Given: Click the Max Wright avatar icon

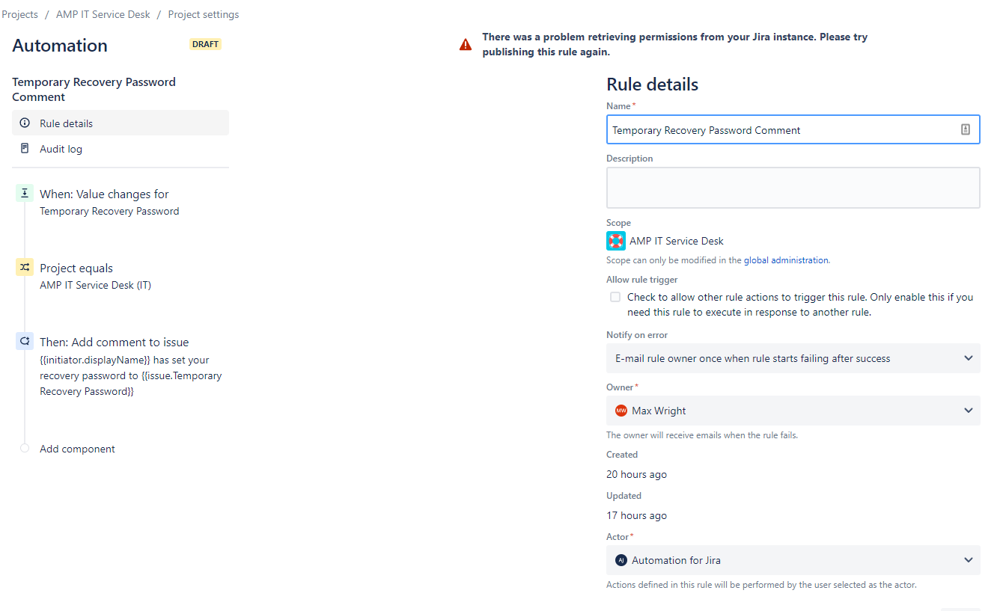Looking at the screenshot, I should (621, 411).
